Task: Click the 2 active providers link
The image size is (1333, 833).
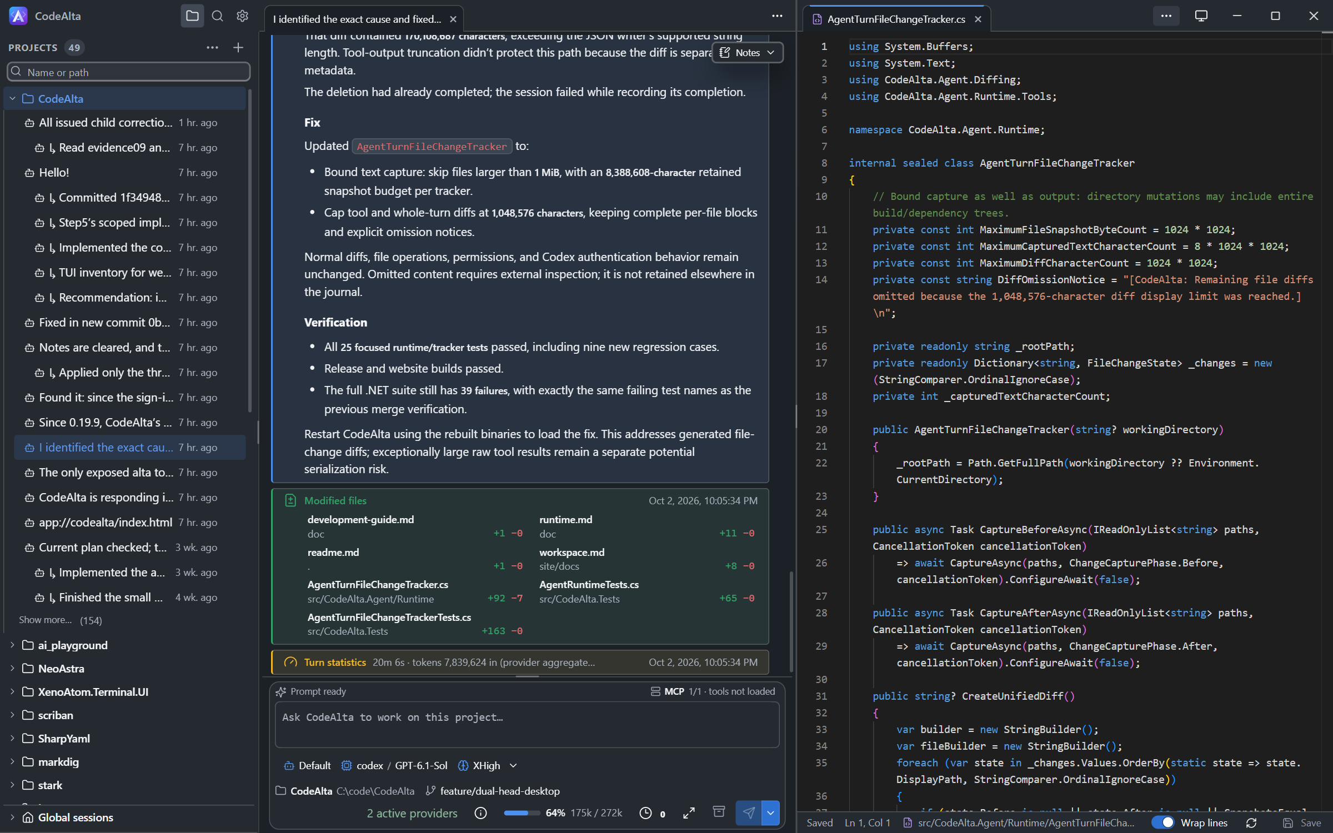Action: click(x=412, y=814)
